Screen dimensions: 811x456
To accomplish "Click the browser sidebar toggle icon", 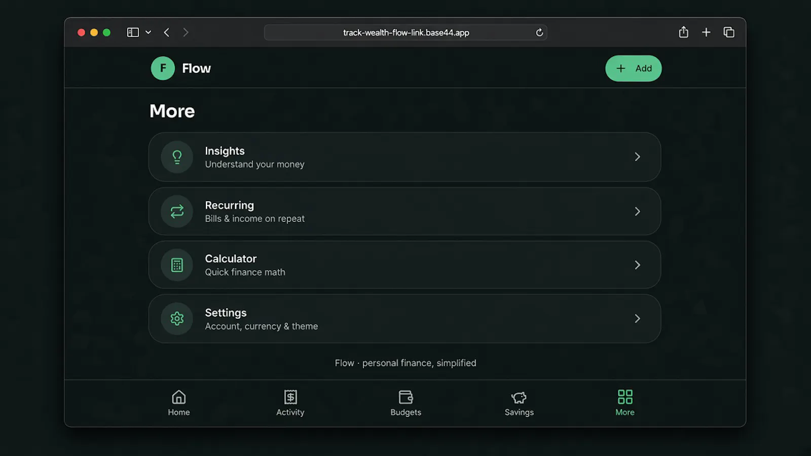I will click(133, 32).
